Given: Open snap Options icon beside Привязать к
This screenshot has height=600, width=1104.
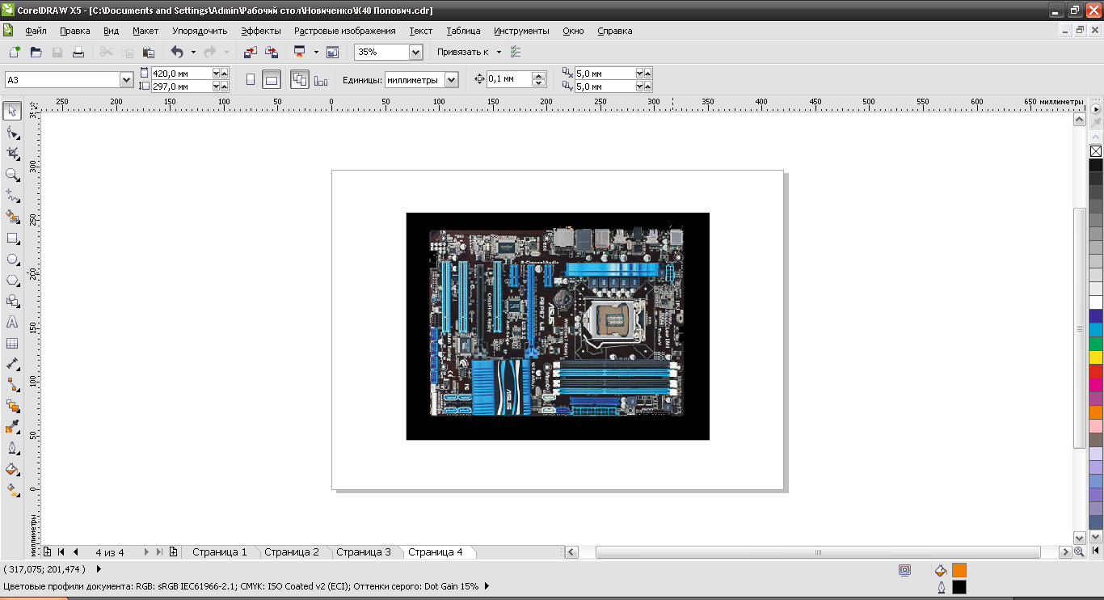Looking at the screenshot, I should coord(516,52).
